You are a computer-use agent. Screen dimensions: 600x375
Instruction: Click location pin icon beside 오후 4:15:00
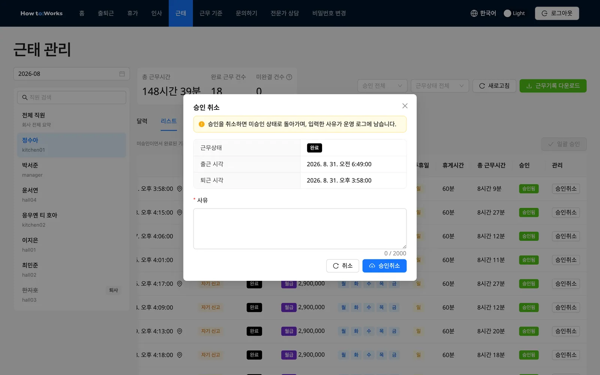[x=180, y=212]
